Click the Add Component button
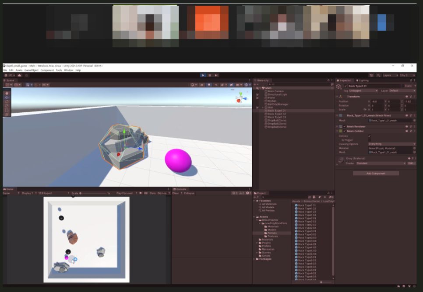 [376, 174]
